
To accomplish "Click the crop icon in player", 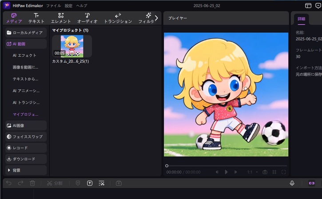I will 274,172.
